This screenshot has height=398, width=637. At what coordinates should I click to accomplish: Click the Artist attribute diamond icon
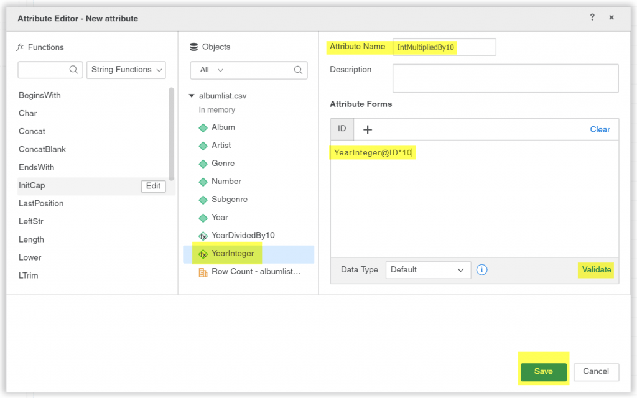(x=203, y=146)
